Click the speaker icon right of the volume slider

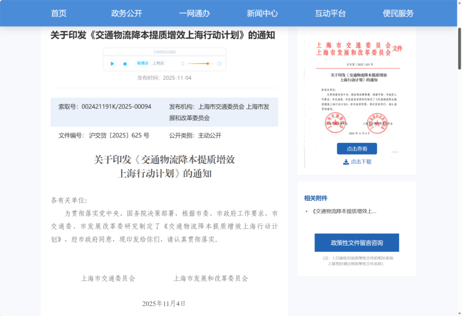point(219,63)
